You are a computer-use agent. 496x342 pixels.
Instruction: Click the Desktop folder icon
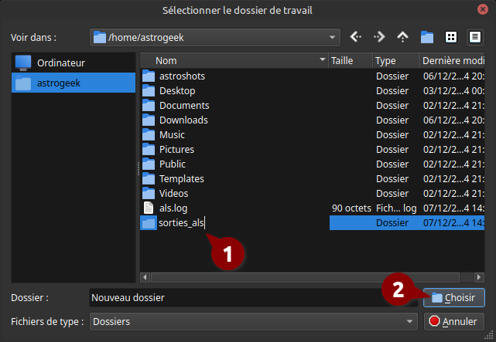pyautogui.click(x=149, y=91)
